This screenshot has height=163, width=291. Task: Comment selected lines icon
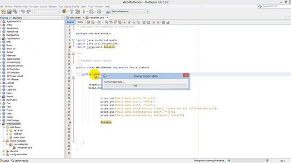(164, 22)
